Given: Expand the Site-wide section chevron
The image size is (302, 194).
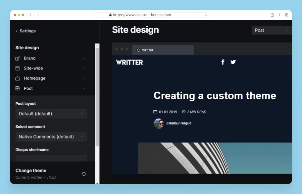Looking at the screenshot, I should [84, 68].
